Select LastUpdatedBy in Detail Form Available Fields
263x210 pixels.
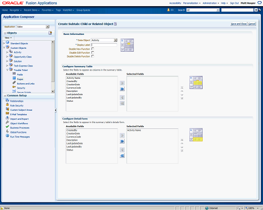pyautogui.click(x=74, y=147)
